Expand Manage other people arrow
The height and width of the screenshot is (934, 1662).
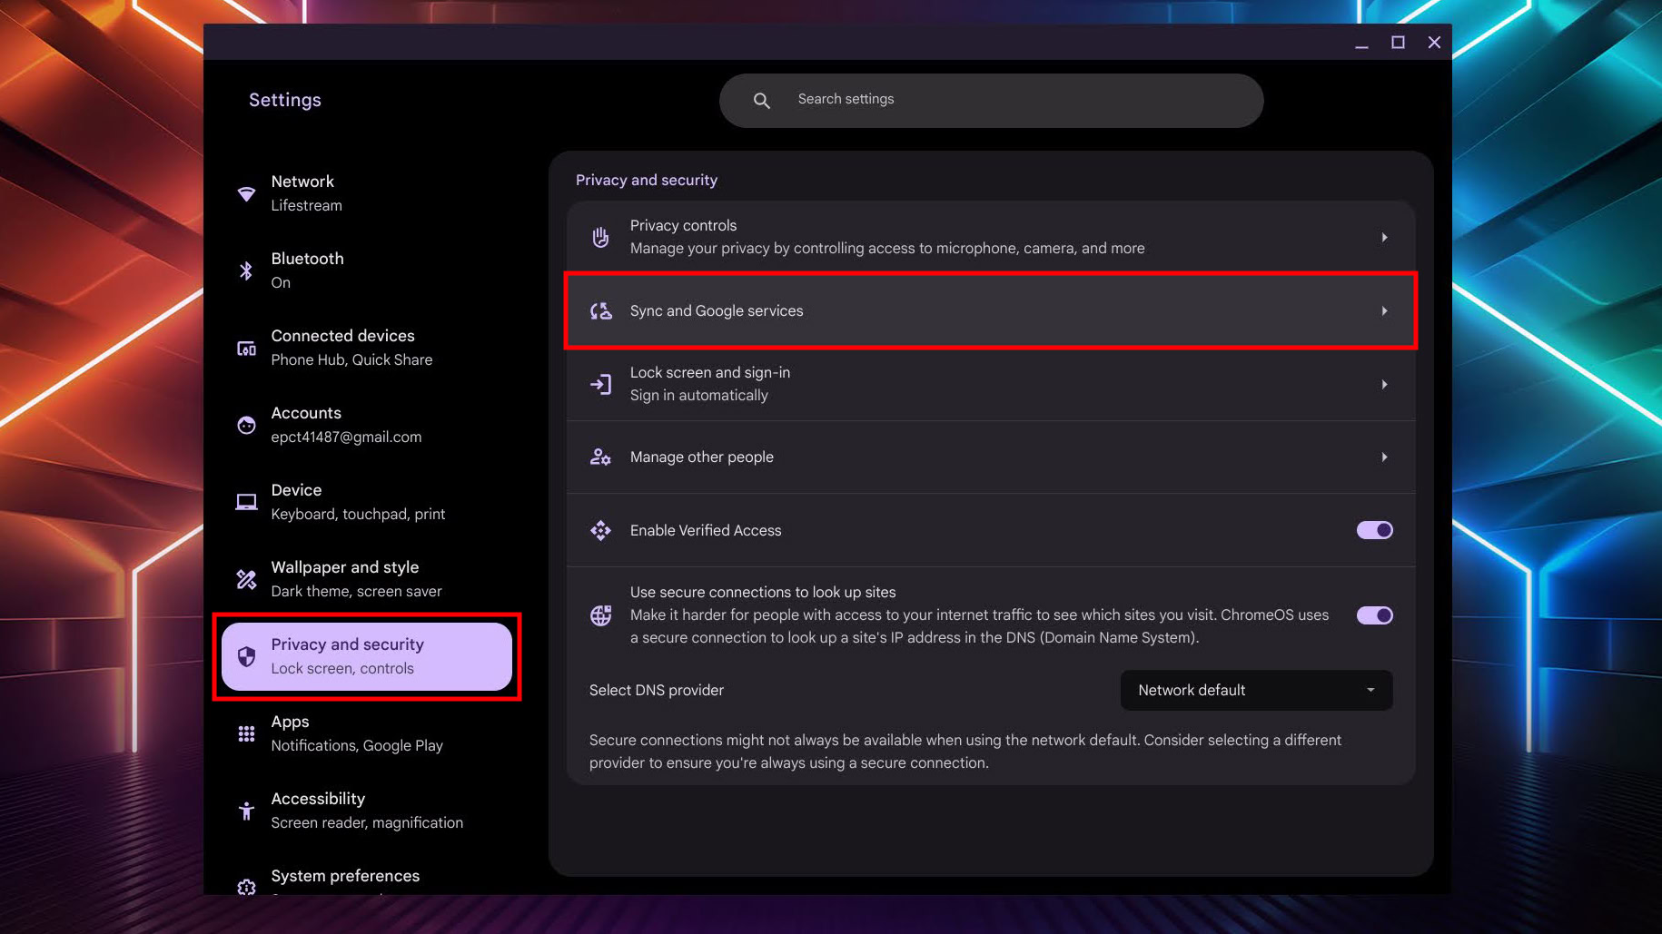pyautogui.click(x=1384, y=457)
